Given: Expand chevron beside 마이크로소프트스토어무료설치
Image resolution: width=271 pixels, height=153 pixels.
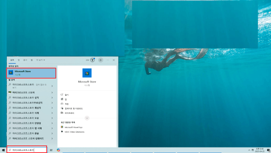Looking at the screenshot, I should (x=52, y=103).
